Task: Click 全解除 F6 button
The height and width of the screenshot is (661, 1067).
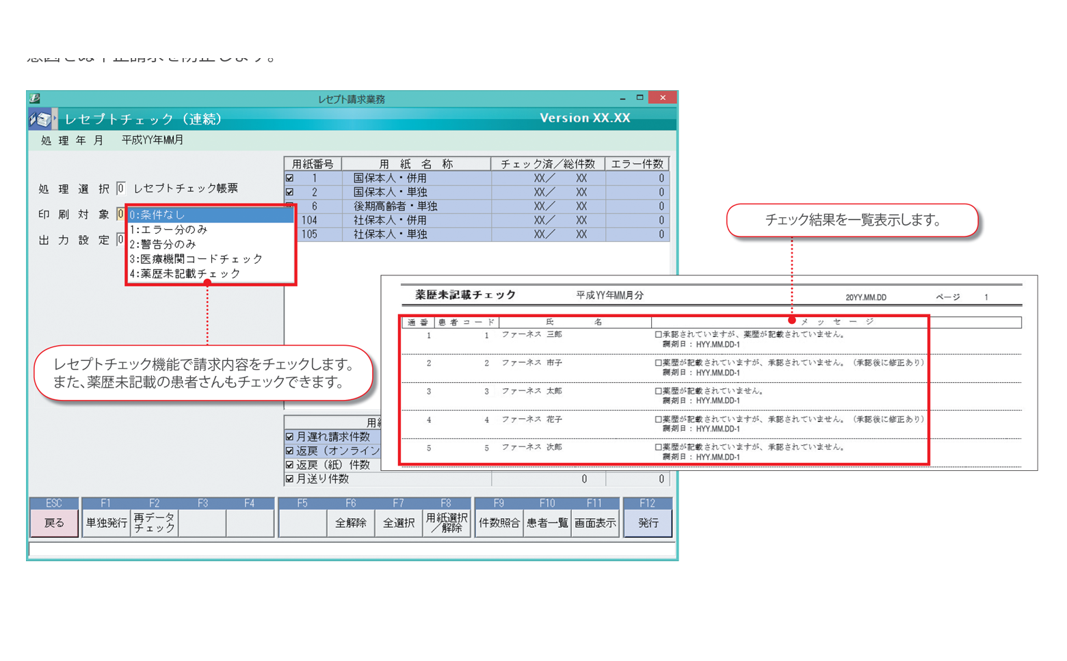Action: click(x=351, y=523)
